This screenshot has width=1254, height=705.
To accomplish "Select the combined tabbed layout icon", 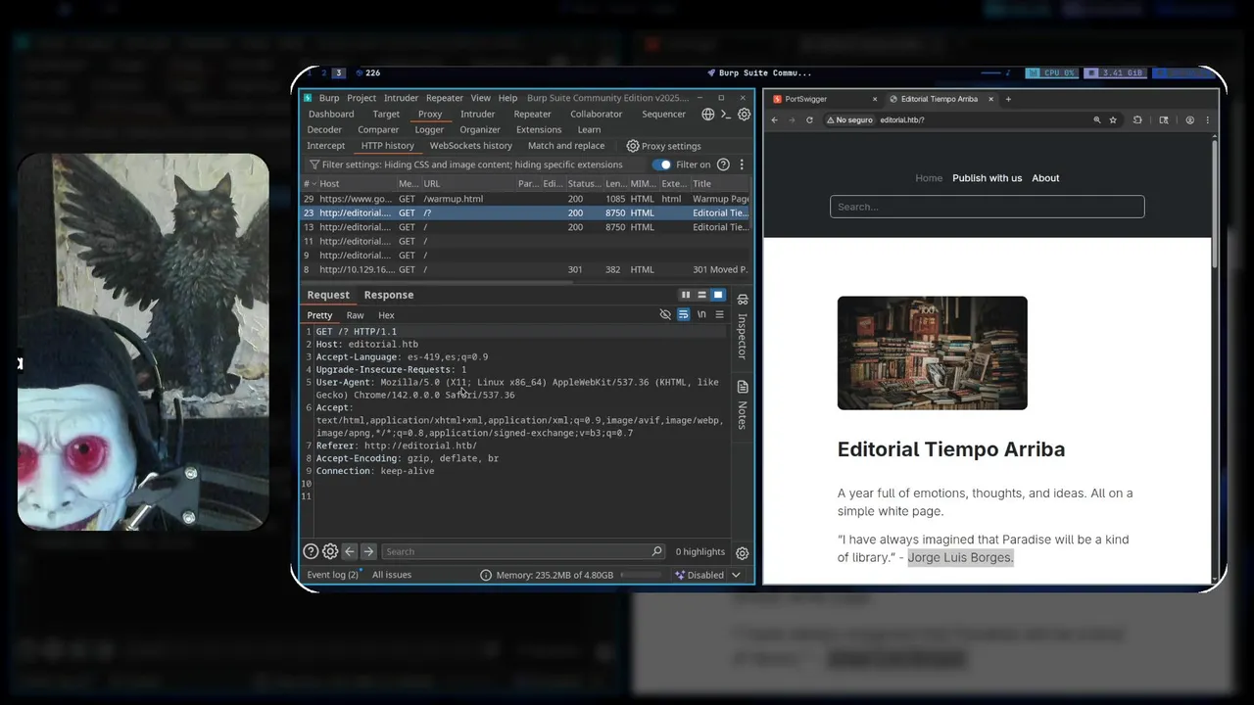I will pyautogui.click(x=718, y=295).
